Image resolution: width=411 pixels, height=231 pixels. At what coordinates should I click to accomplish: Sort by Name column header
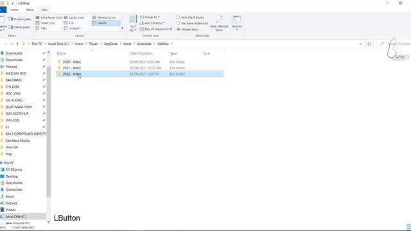pyautogui.click(x=92, y=53)
